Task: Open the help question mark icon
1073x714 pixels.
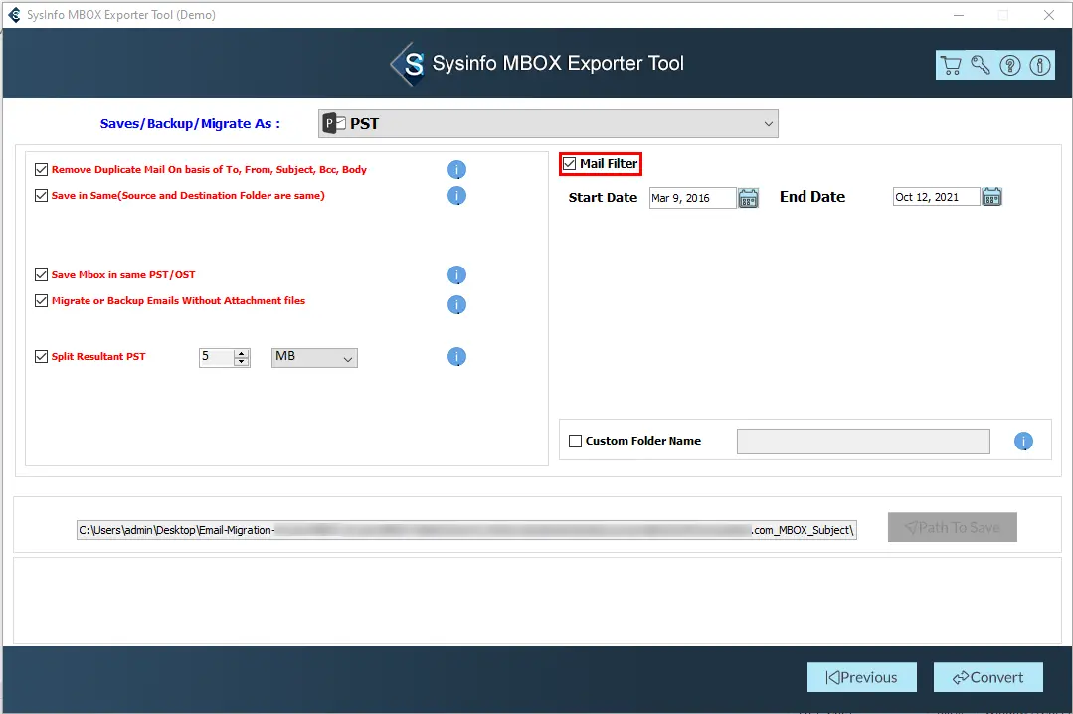Action: point(1010,65)
